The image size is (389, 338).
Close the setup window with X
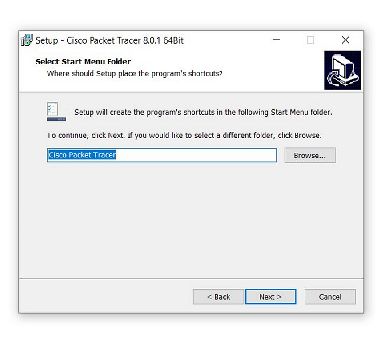coord(345,40)
